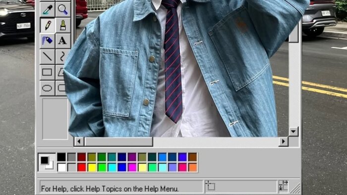Select the Pick Color eyedropper tool
The height and width of the screenshot is (195, 347).
48,10
